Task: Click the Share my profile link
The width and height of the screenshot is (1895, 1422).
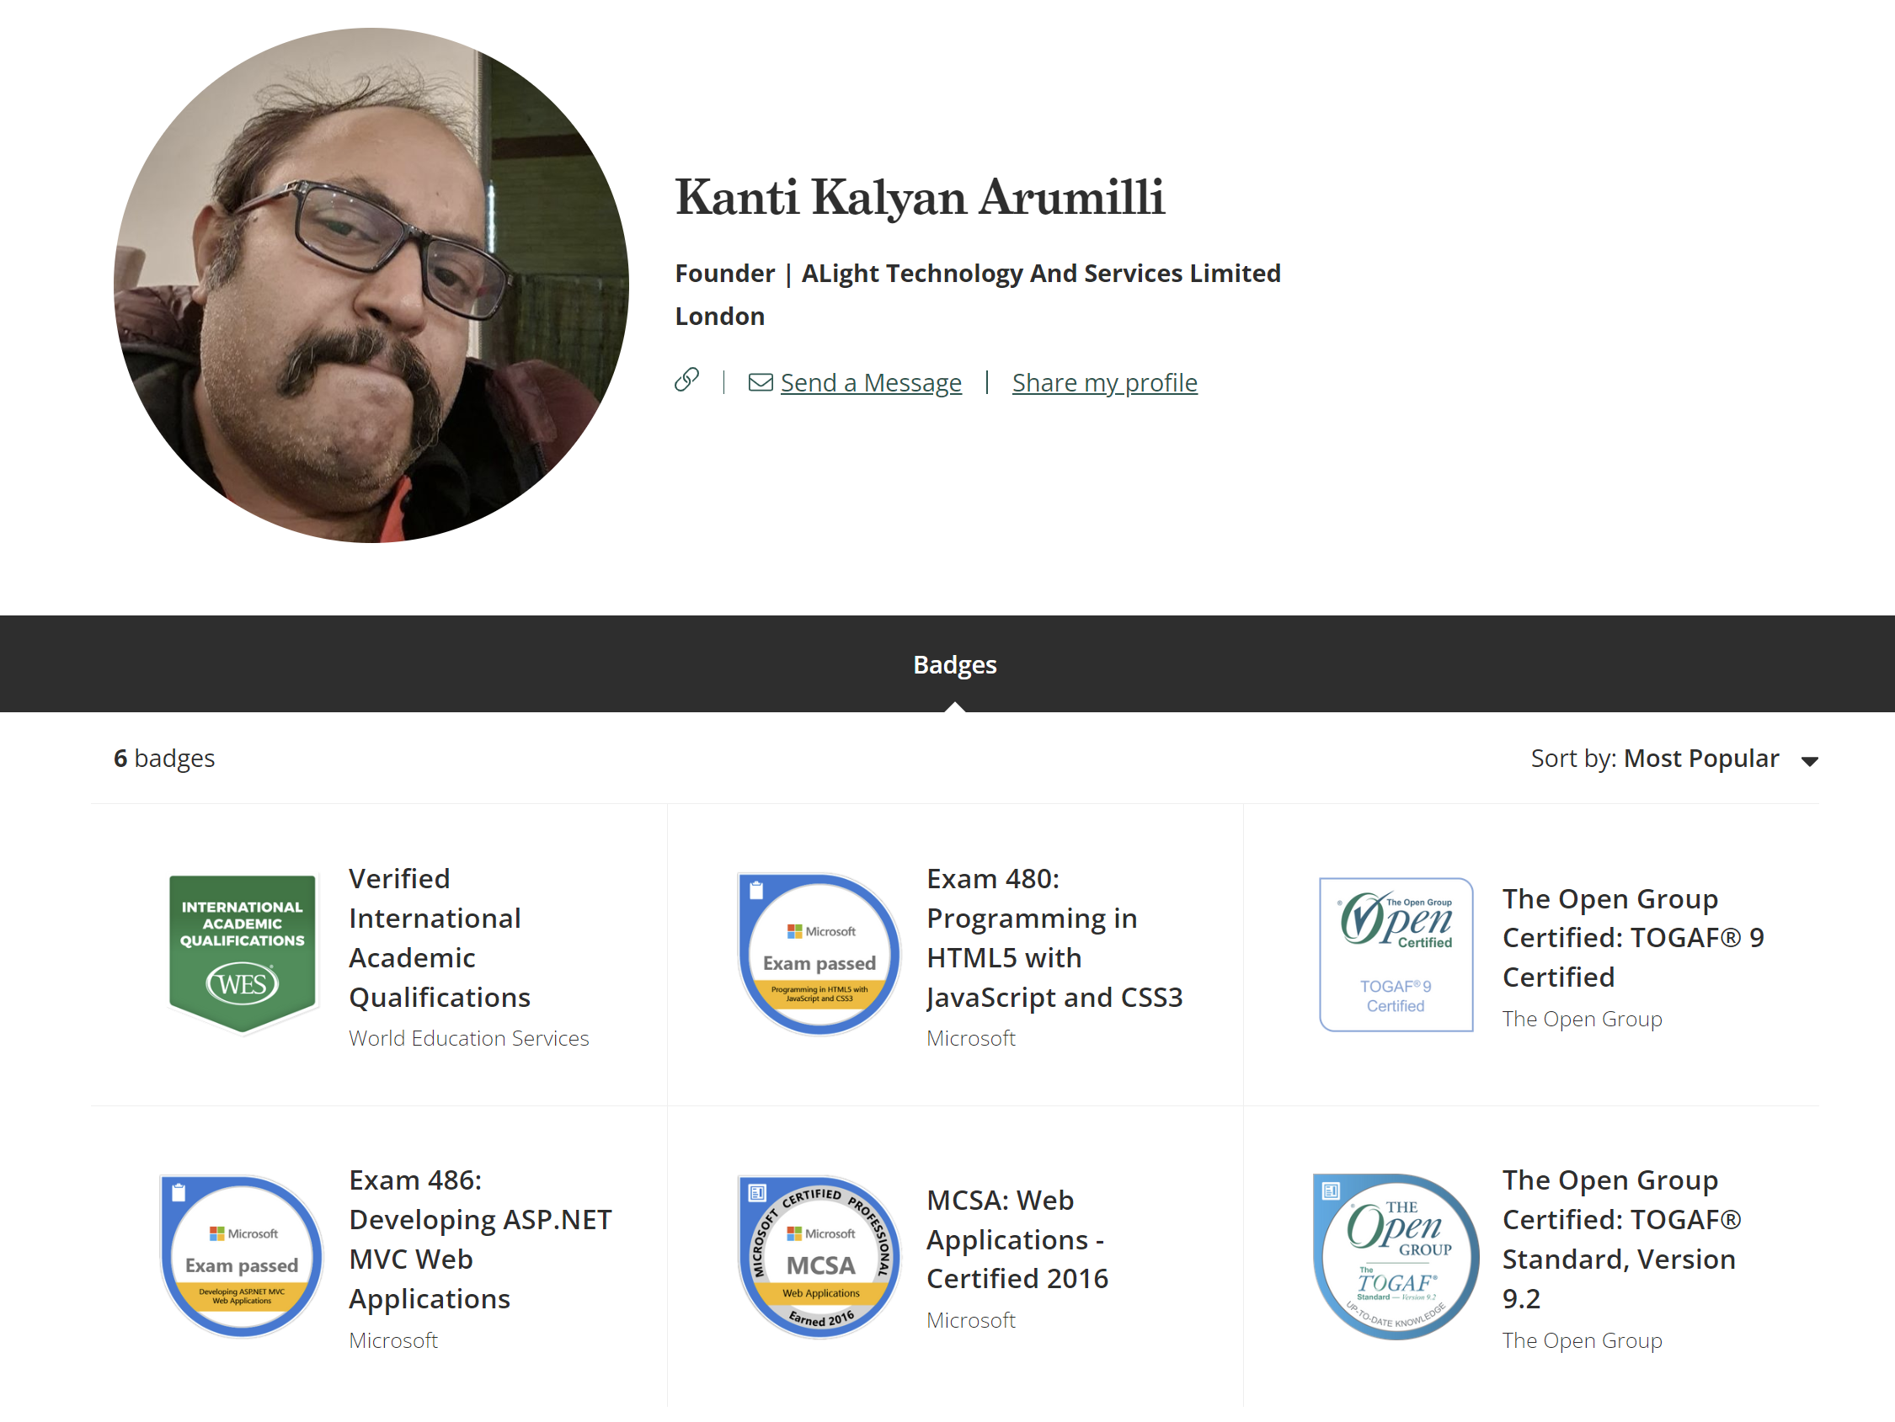Action: [1104, 383]
